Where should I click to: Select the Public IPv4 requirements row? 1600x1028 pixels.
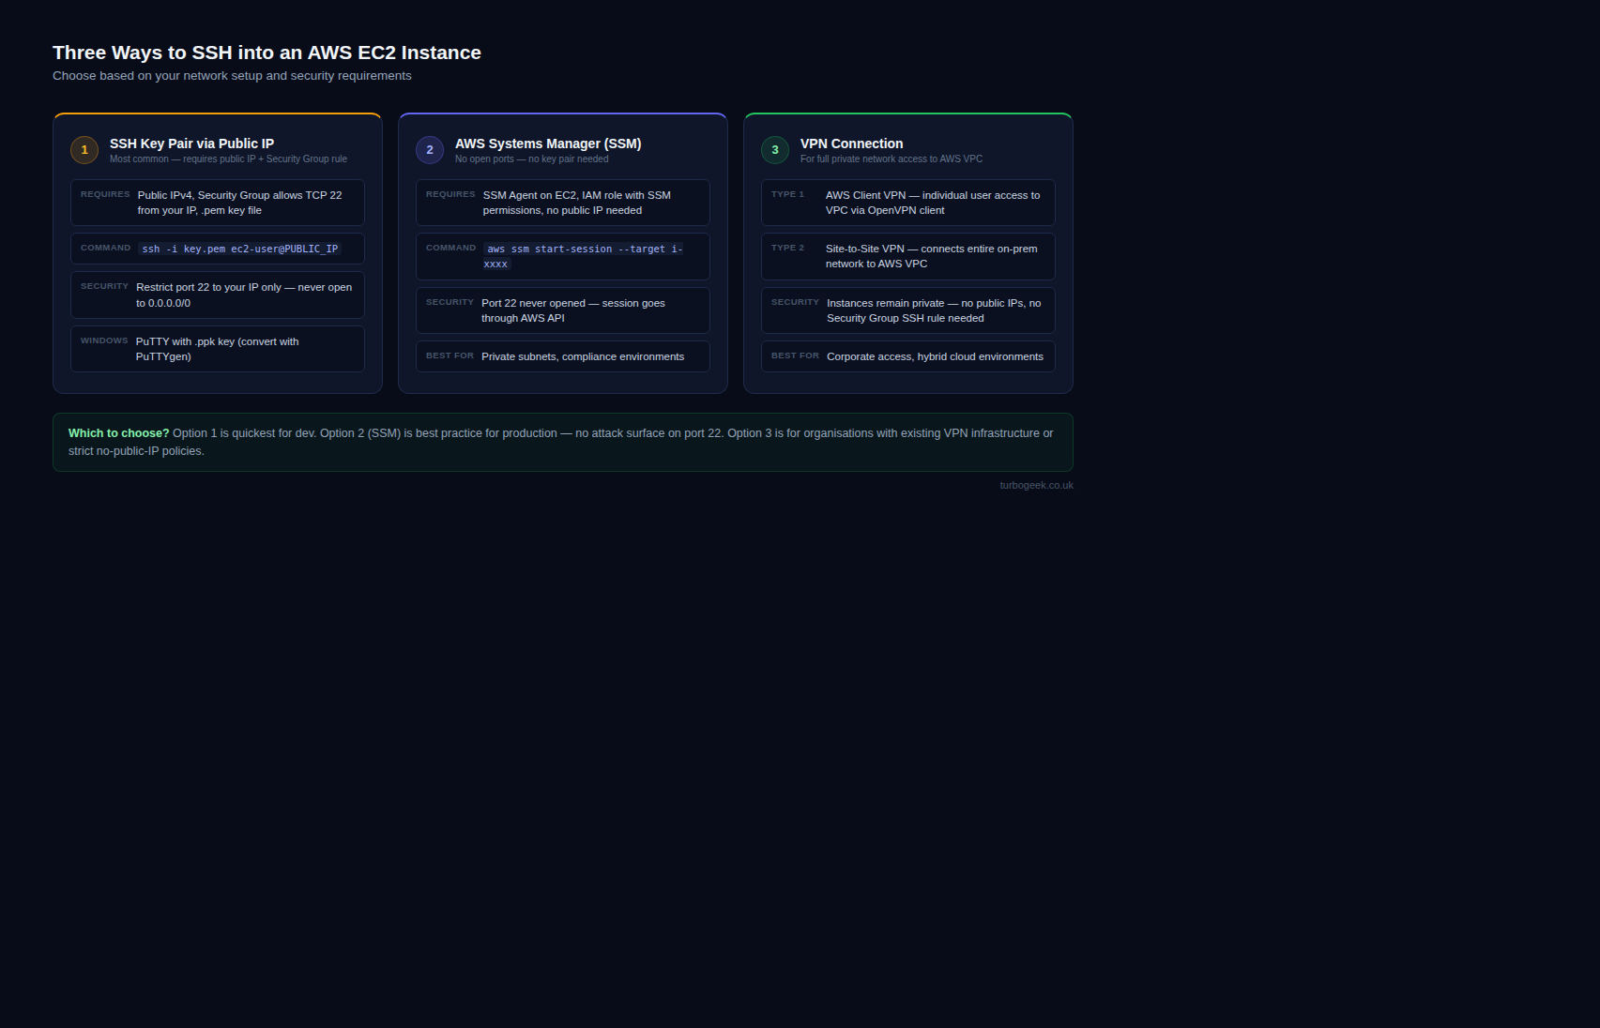(x=218, y=203)
